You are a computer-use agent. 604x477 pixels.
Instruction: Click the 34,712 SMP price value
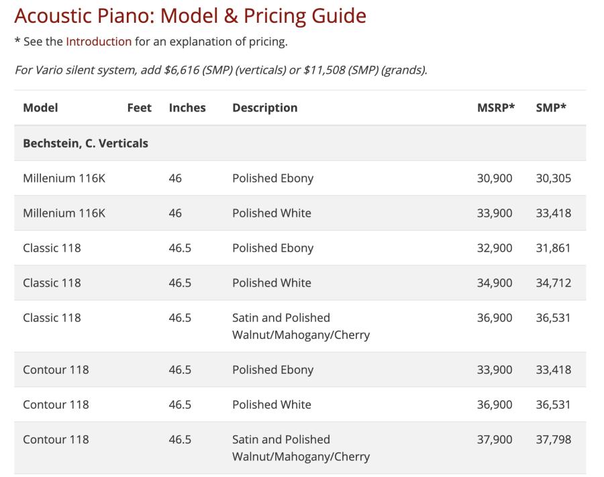[553, 283]
